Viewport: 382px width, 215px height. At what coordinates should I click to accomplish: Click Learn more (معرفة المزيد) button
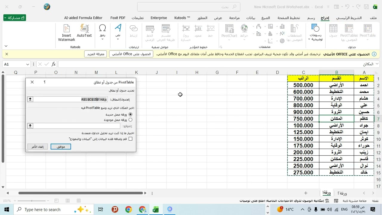pos(96,54)
